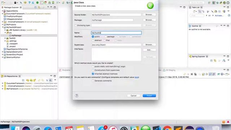Click the Outline tab
Image resolution: width=231 pixels, height=130 pixels.
point(195,26)
